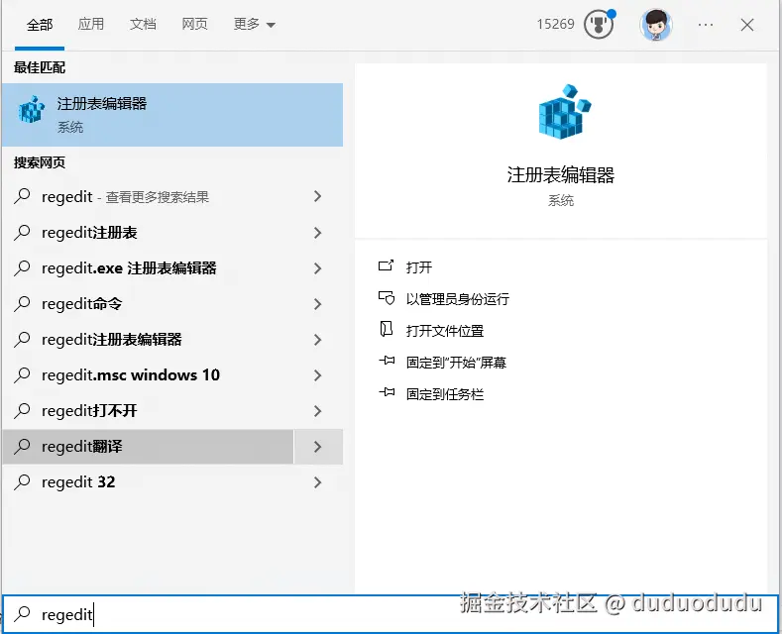Expand the arrow for regedit命令
The image size is (782, 634).
click(x=318, y=304)
